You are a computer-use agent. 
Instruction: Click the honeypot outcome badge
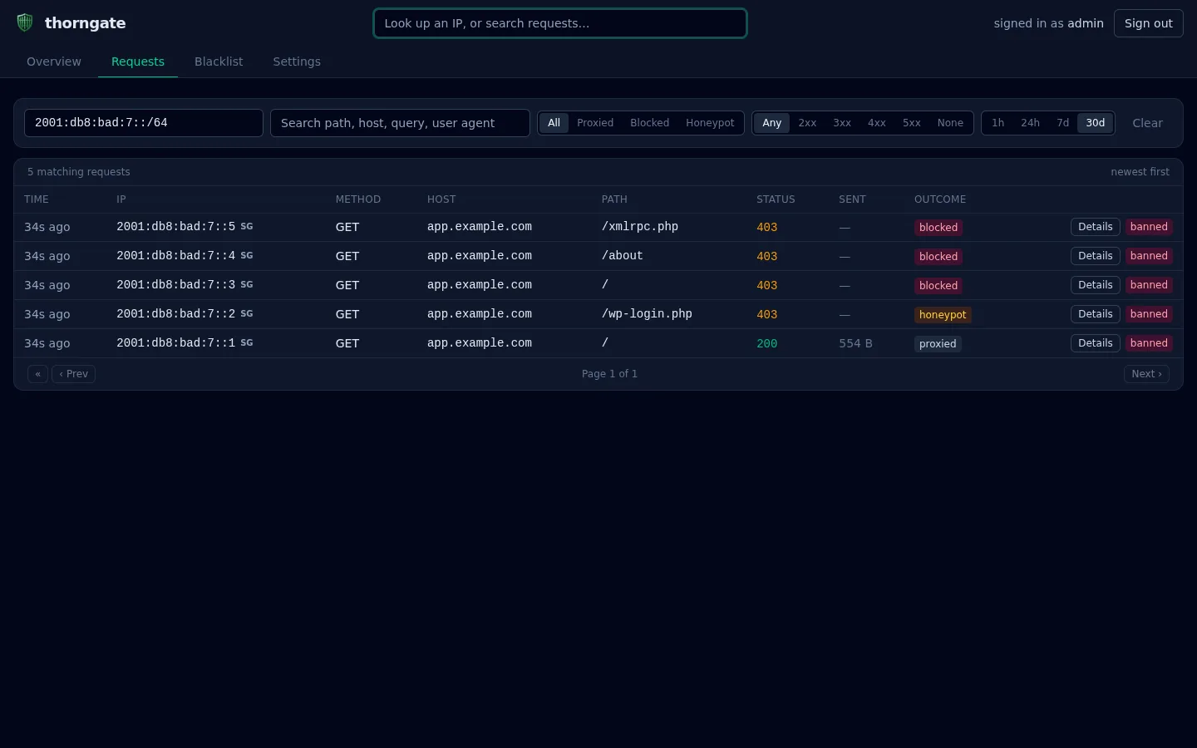click(x=943, y=315)
